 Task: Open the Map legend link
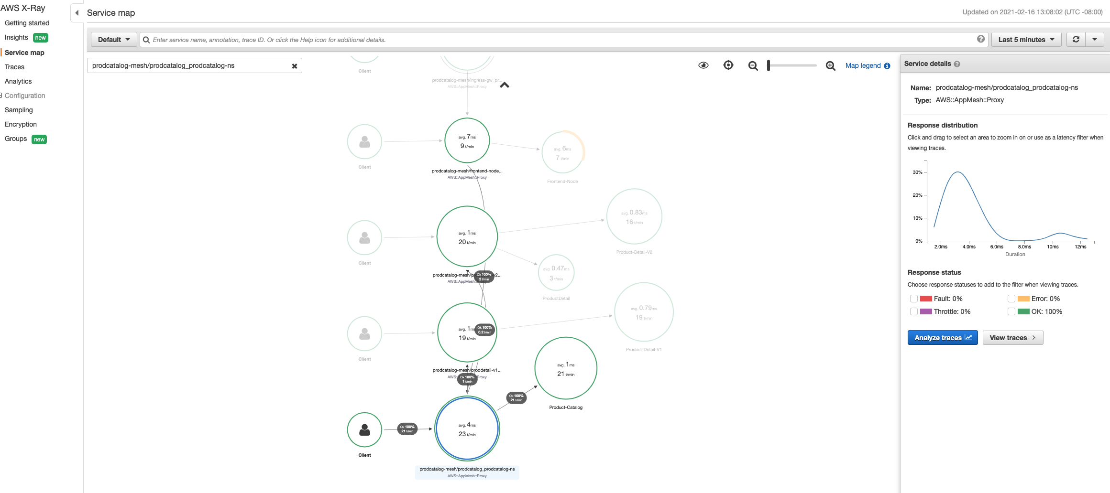[x=863, y=65]
